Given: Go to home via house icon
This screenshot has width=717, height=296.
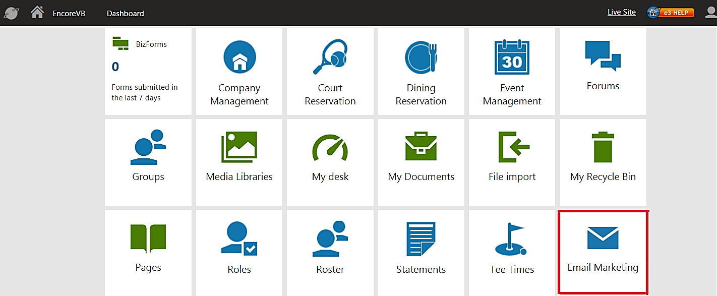Looking at the screenshot, I should pyautogui.click(x=37, y=13).
